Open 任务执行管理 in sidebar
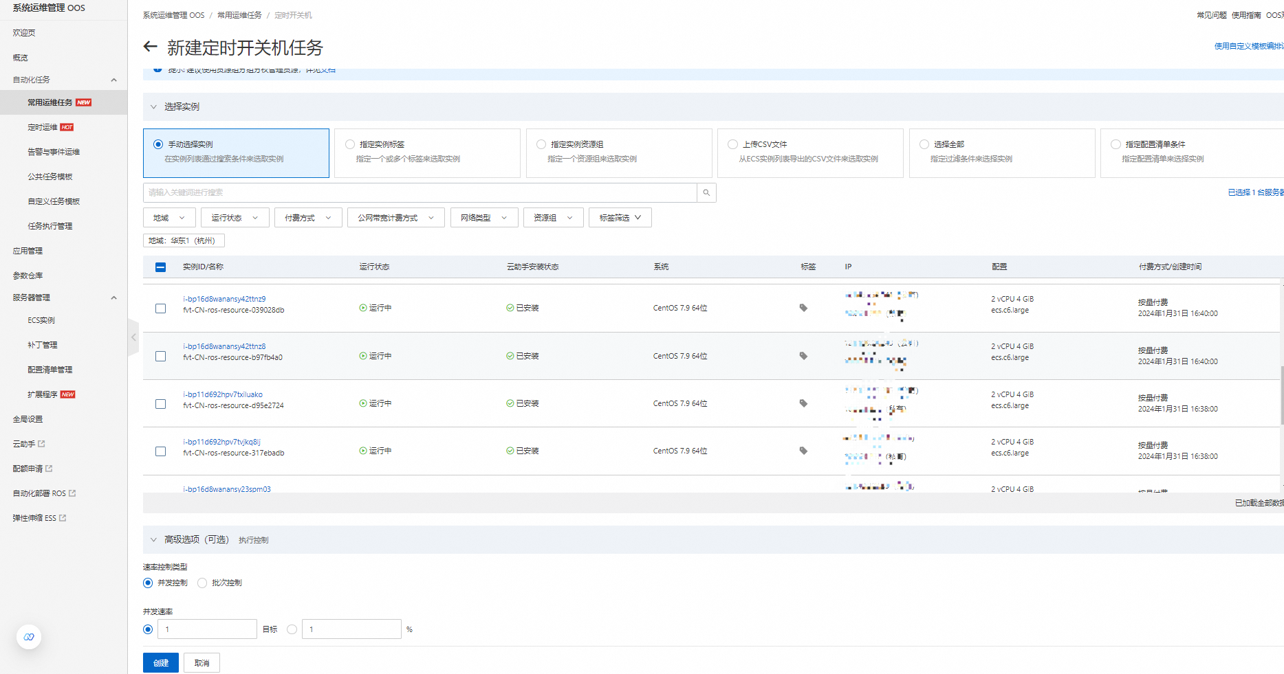The height and width of the screenshot is (674, 1284). click(50, 226)
